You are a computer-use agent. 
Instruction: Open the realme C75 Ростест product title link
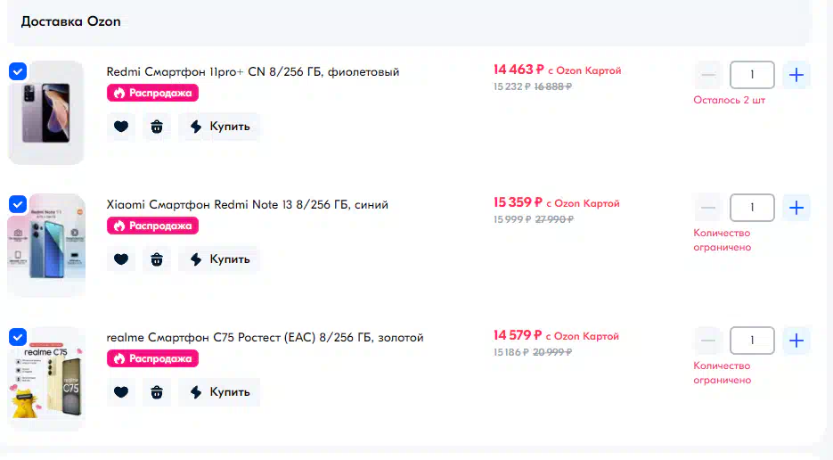pos(265,338)
